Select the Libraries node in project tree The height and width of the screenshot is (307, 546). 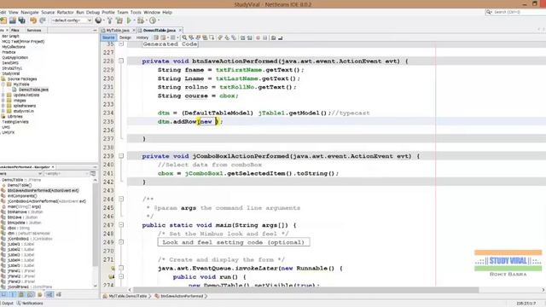(15, 117)
